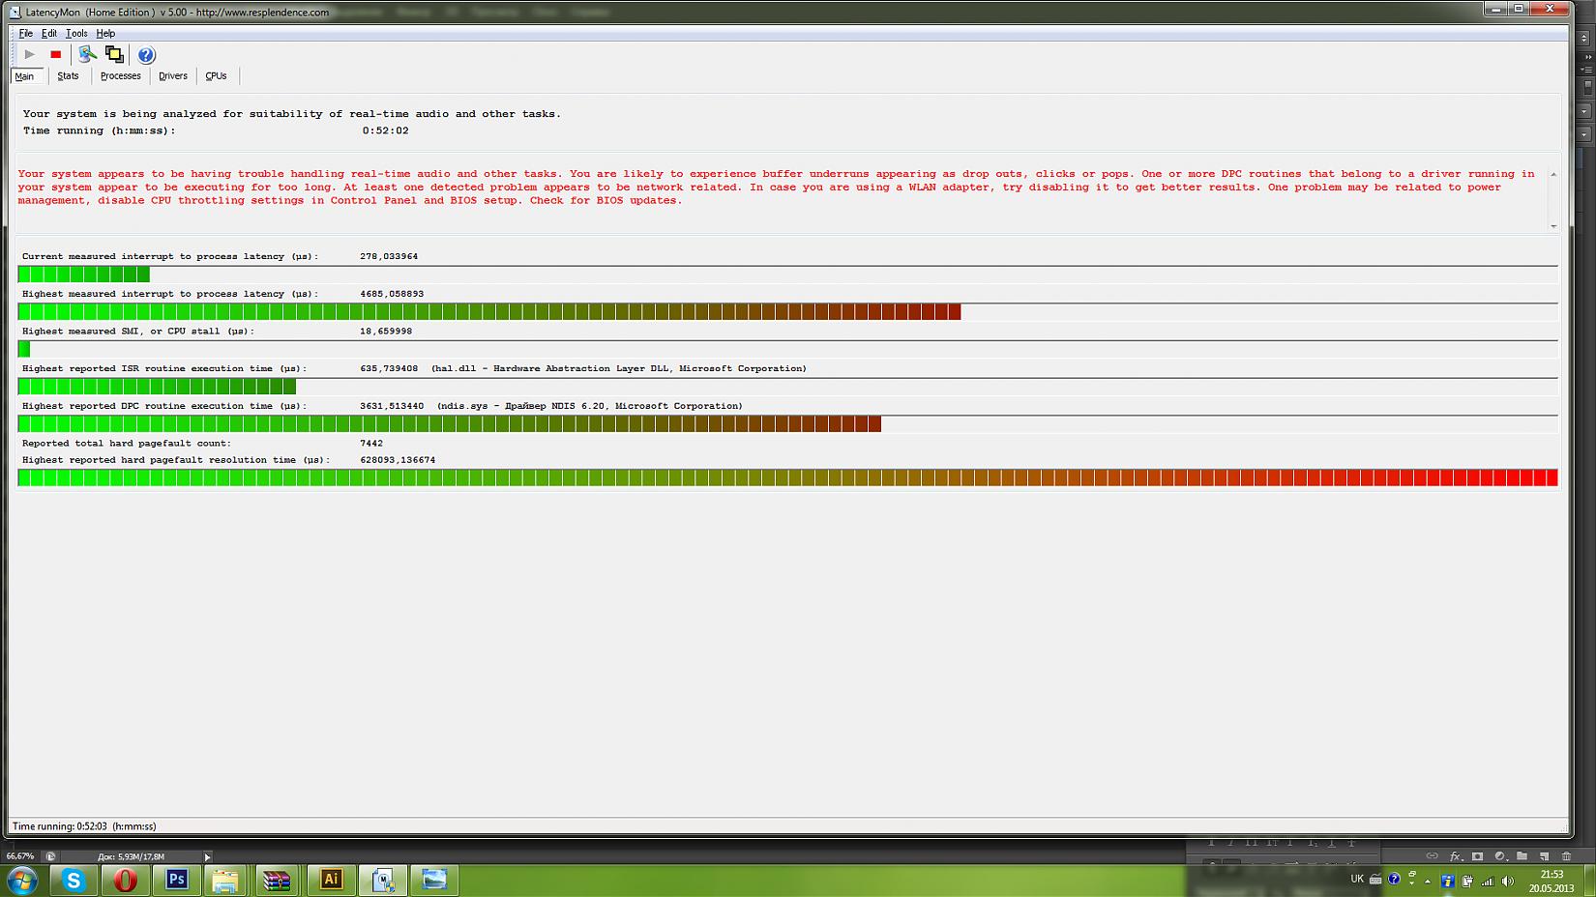Image resolution: width=1596 pixels, height=897 pixels.
Task: Click the highest DPC routine execution time bar
Action: [450, 424]
